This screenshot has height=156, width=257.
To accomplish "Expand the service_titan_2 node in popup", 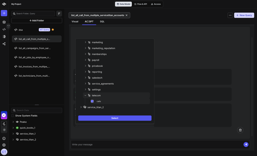I will pyautogui.click(x=81, y=107).
